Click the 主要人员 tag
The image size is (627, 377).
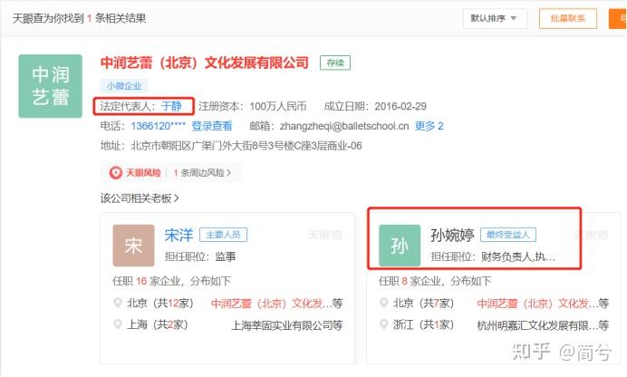223,235
